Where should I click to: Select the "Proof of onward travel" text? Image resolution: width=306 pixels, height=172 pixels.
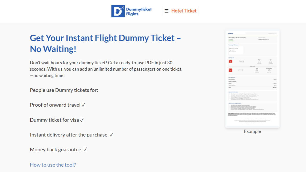55,105
